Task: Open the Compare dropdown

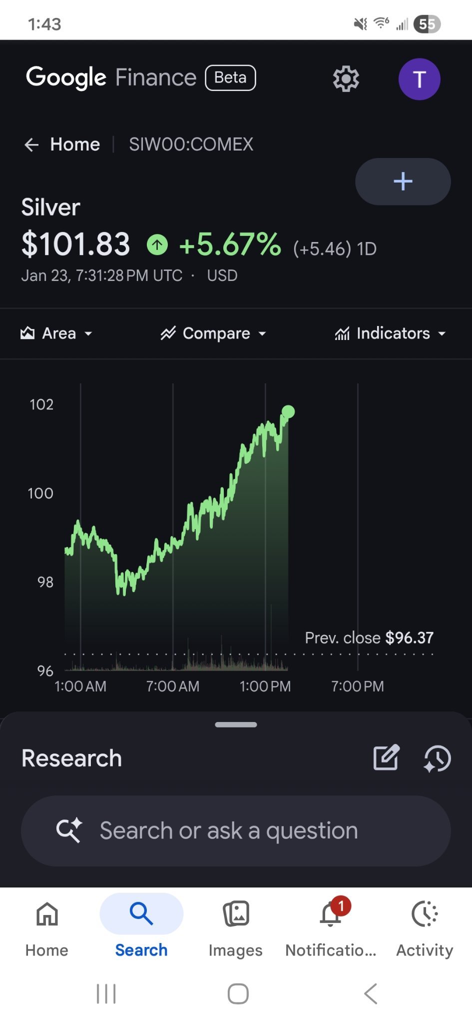Action: pyautogui.click(x=213, y=333)
